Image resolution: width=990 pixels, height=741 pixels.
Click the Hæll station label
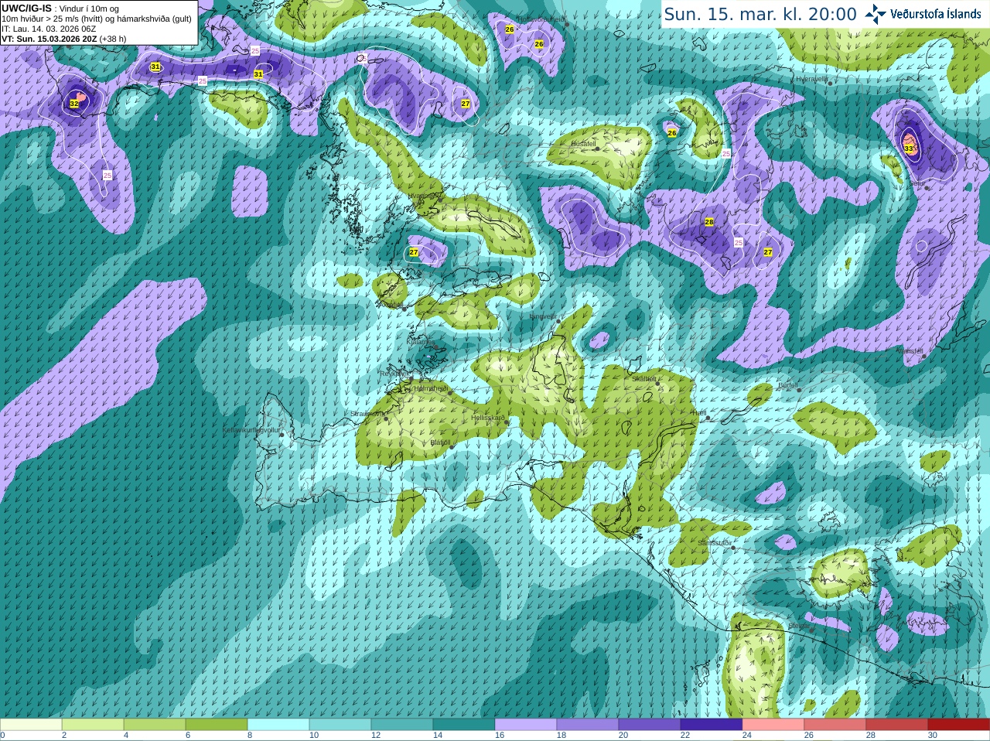click(x=698, y=413)
